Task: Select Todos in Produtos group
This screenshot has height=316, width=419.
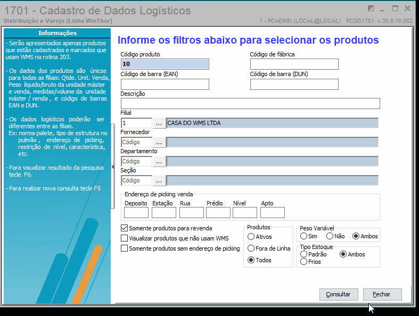Action: [251, 260]
